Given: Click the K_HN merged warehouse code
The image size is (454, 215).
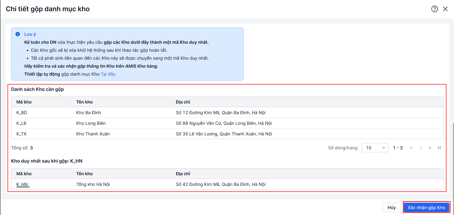Looking at the screenshot, I should point(22,184).
